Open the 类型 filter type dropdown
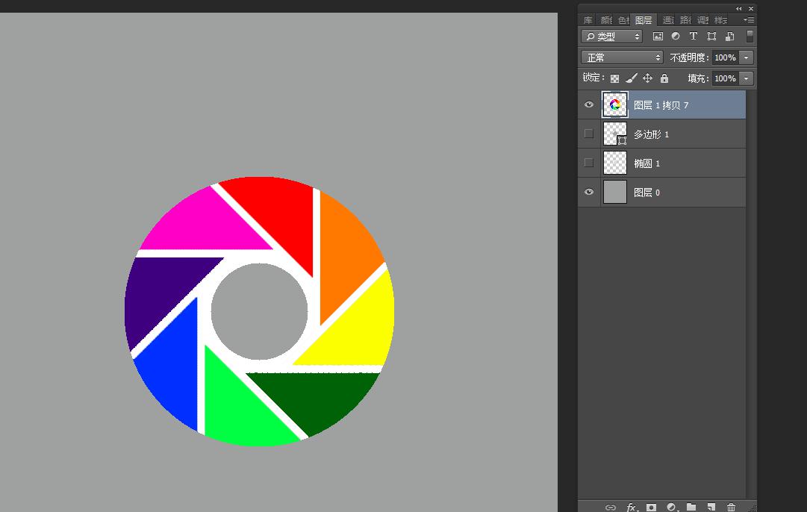The width and height of the screenshot is (807, 512). 612,36
